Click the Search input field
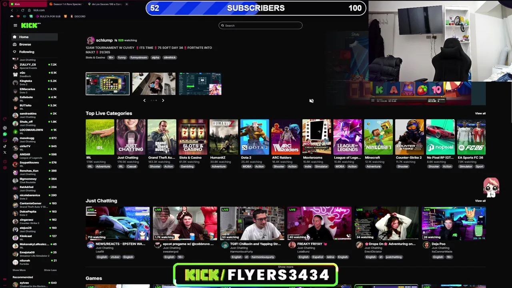Image resolution: width=512 pixels, height=288 pixels. (x=260, y=26)
